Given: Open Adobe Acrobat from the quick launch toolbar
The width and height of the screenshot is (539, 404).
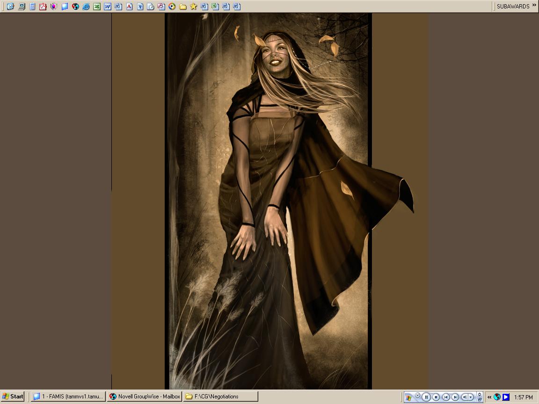Looking at the screenshot, I should tap(43, 7).
